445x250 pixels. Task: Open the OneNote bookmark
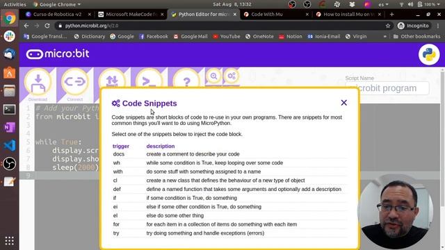[259, 36]
